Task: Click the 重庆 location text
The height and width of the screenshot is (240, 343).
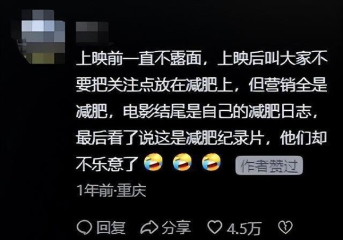Action: [x=131, y=191]
